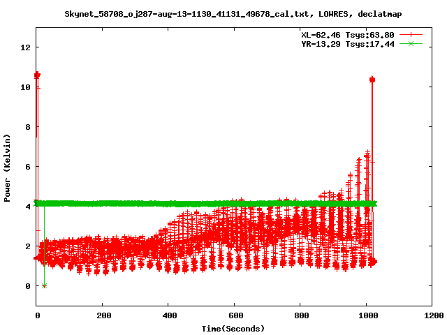The height and width of the screenshot is (335, 447).
Task: Click the "Time(Seconds)" x-axis label
Action: point(233,329)
